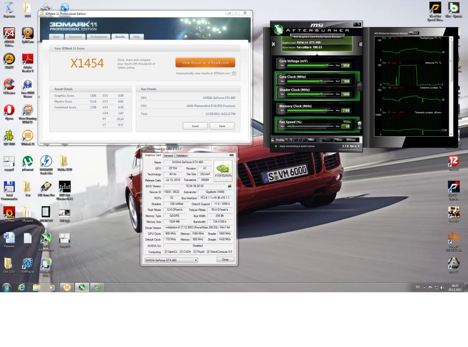Image resolution: width=468 pixels, height=347 pixels.
Task: Open the 3DMark 11 desktop shortcut
Action: (x=27, y=138)
